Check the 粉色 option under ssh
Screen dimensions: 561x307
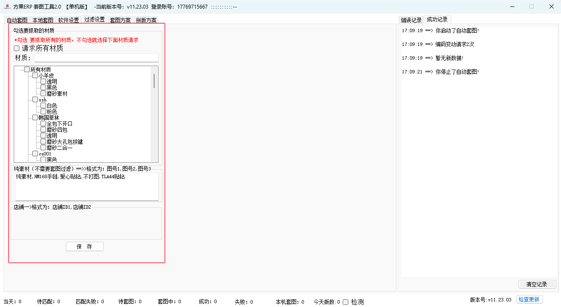coord(43,112)
